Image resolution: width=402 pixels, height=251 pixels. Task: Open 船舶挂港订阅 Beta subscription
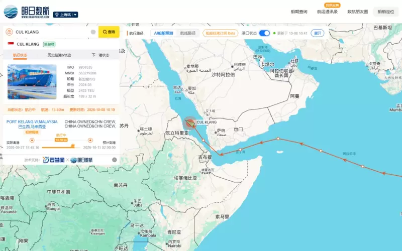[x=221, y=33]
